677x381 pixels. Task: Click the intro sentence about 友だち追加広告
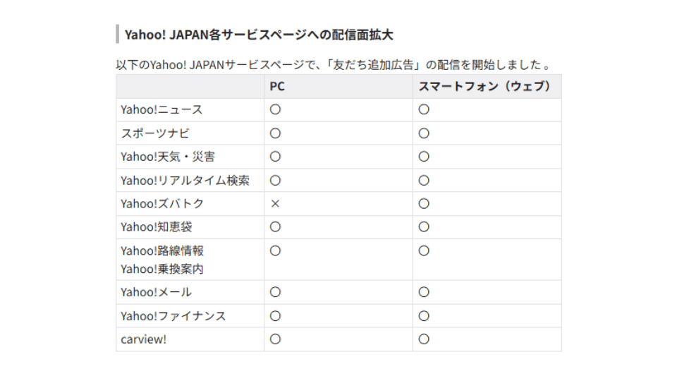point(334,65)
